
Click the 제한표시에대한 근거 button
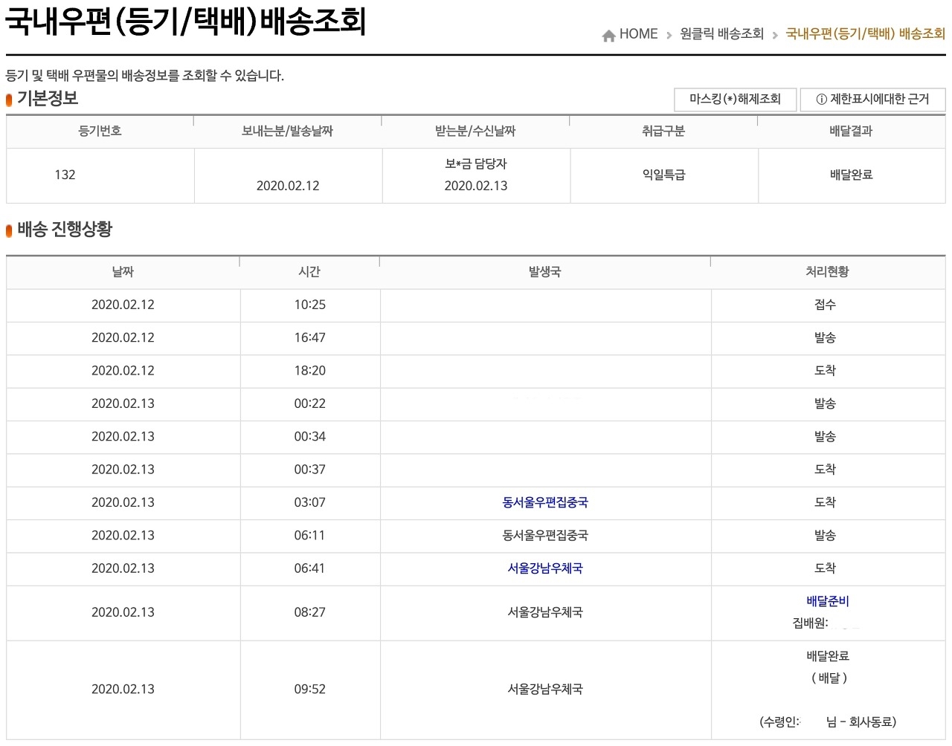point(872,100)
